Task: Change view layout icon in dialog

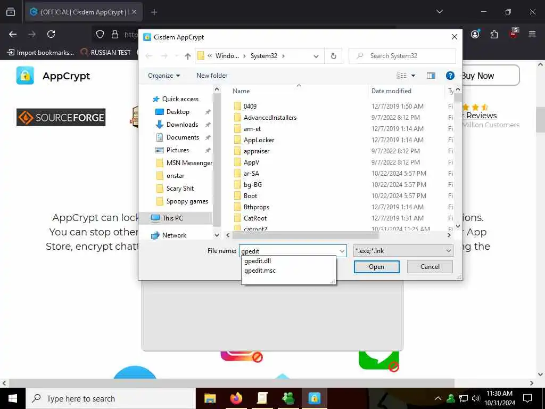Action: click(402, 76)
